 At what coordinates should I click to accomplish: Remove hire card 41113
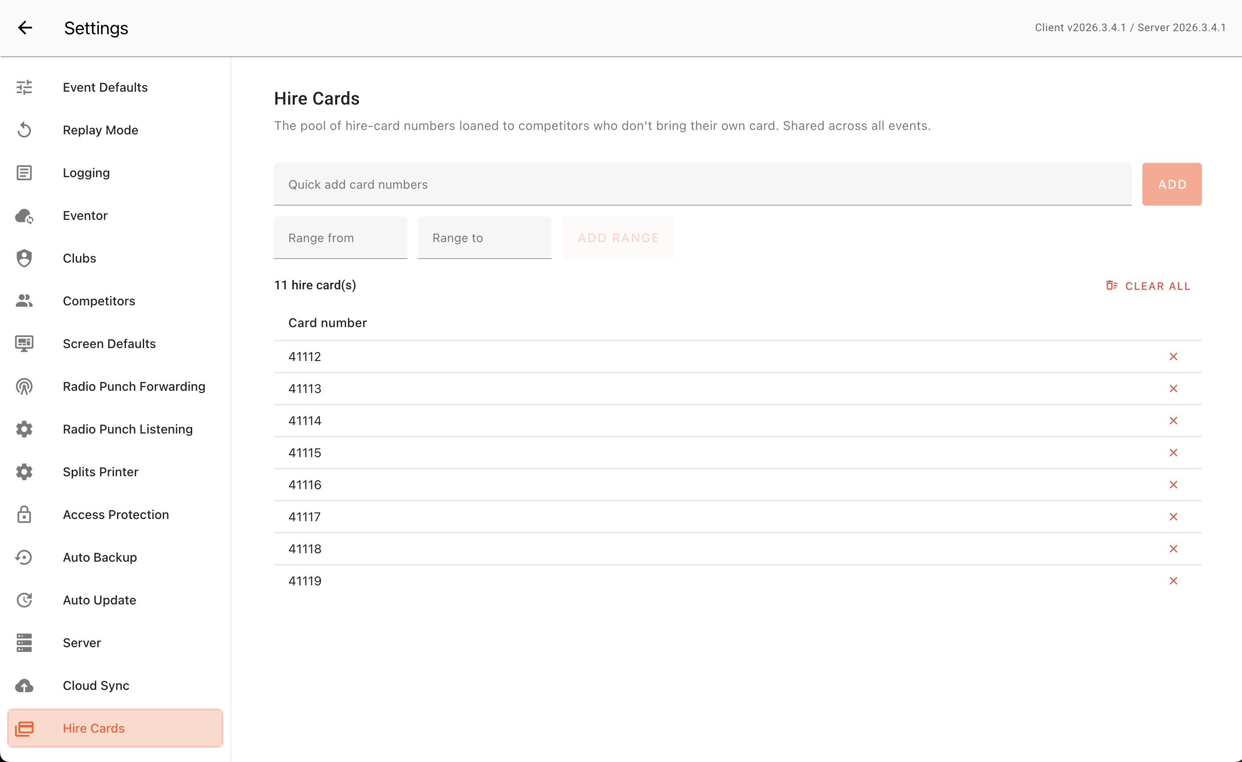coord(1173,388)
